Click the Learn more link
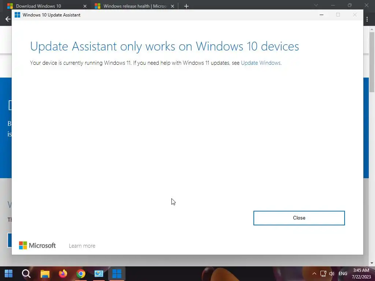 82,246
